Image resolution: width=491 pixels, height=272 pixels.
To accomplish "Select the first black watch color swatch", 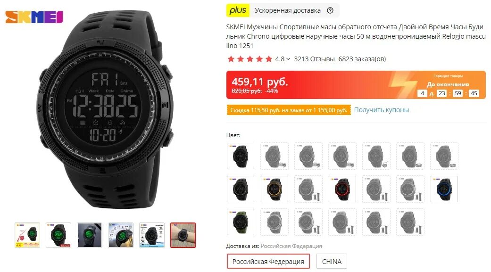I will (x=241, y=156).
